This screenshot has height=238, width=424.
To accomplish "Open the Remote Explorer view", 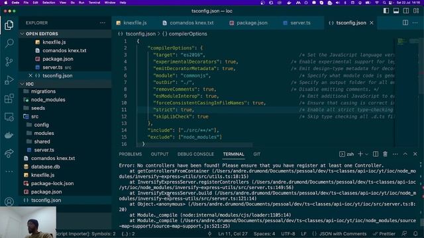I will tap(9, 117).
